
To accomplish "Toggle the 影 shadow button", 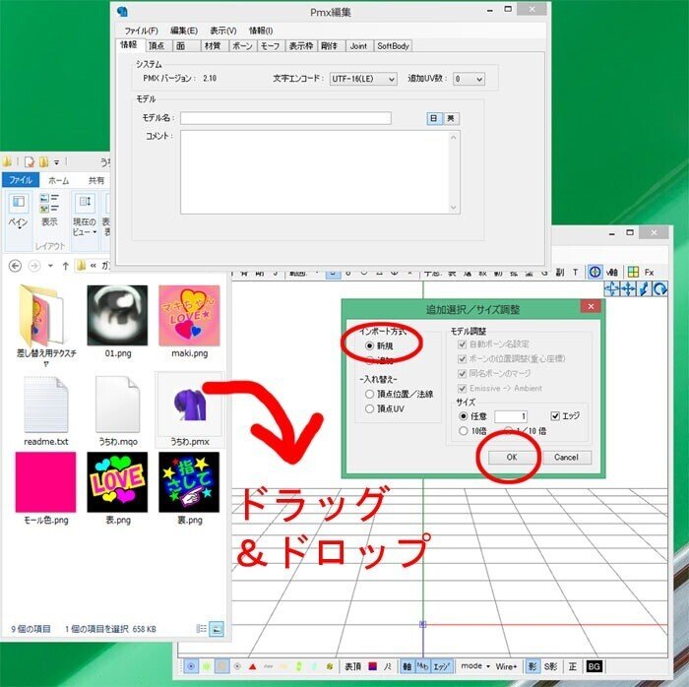I will pos(532,666).
